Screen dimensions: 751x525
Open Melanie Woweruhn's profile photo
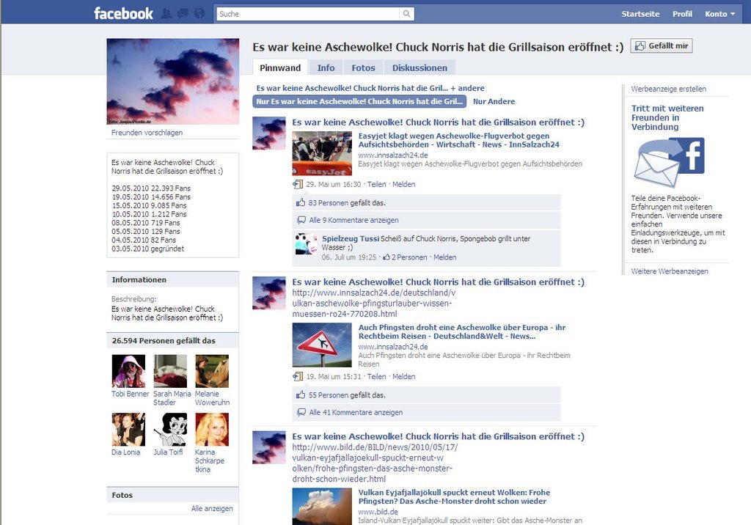212,371
